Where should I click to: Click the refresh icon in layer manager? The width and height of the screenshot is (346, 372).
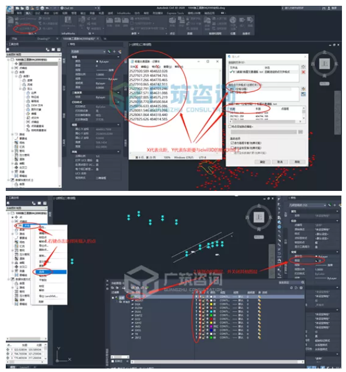(x=292, y=288)
